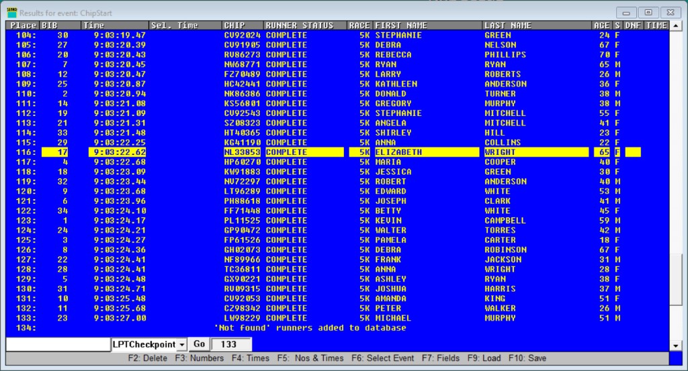This screenshot has width=688, height=371.
Task: Click first name PAMELA
Action: pyautogui.click(x=390, y=240)
